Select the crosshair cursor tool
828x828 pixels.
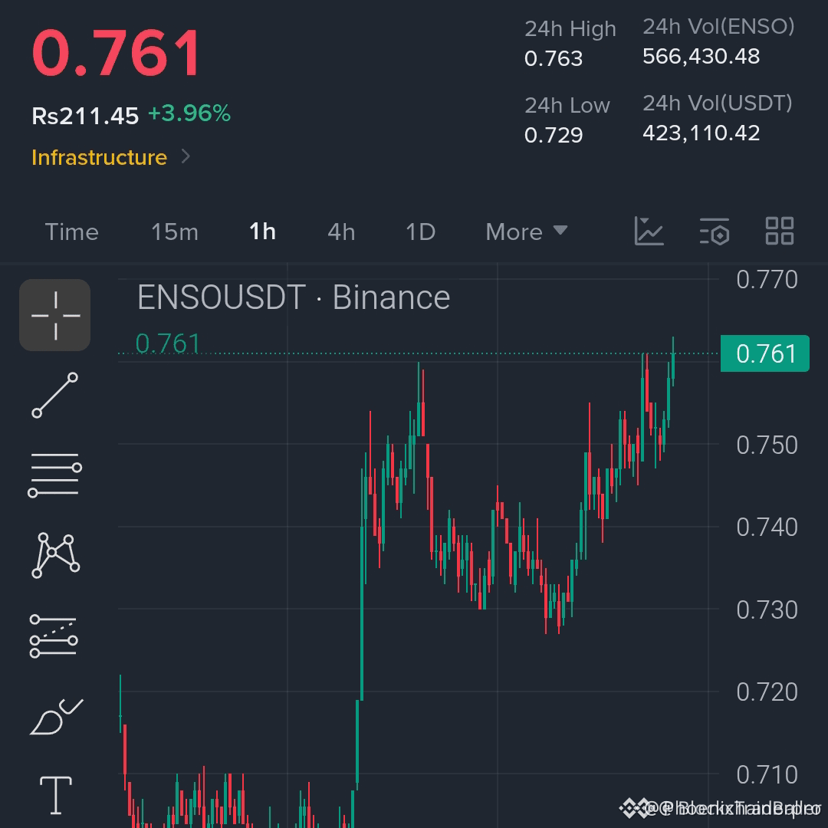click(x=55, y=315)
